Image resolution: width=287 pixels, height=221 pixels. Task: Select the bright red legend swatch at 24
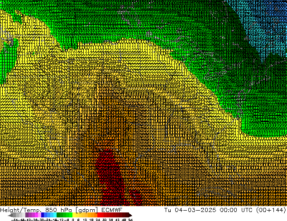pyautogui.click(x=99, y=215)
